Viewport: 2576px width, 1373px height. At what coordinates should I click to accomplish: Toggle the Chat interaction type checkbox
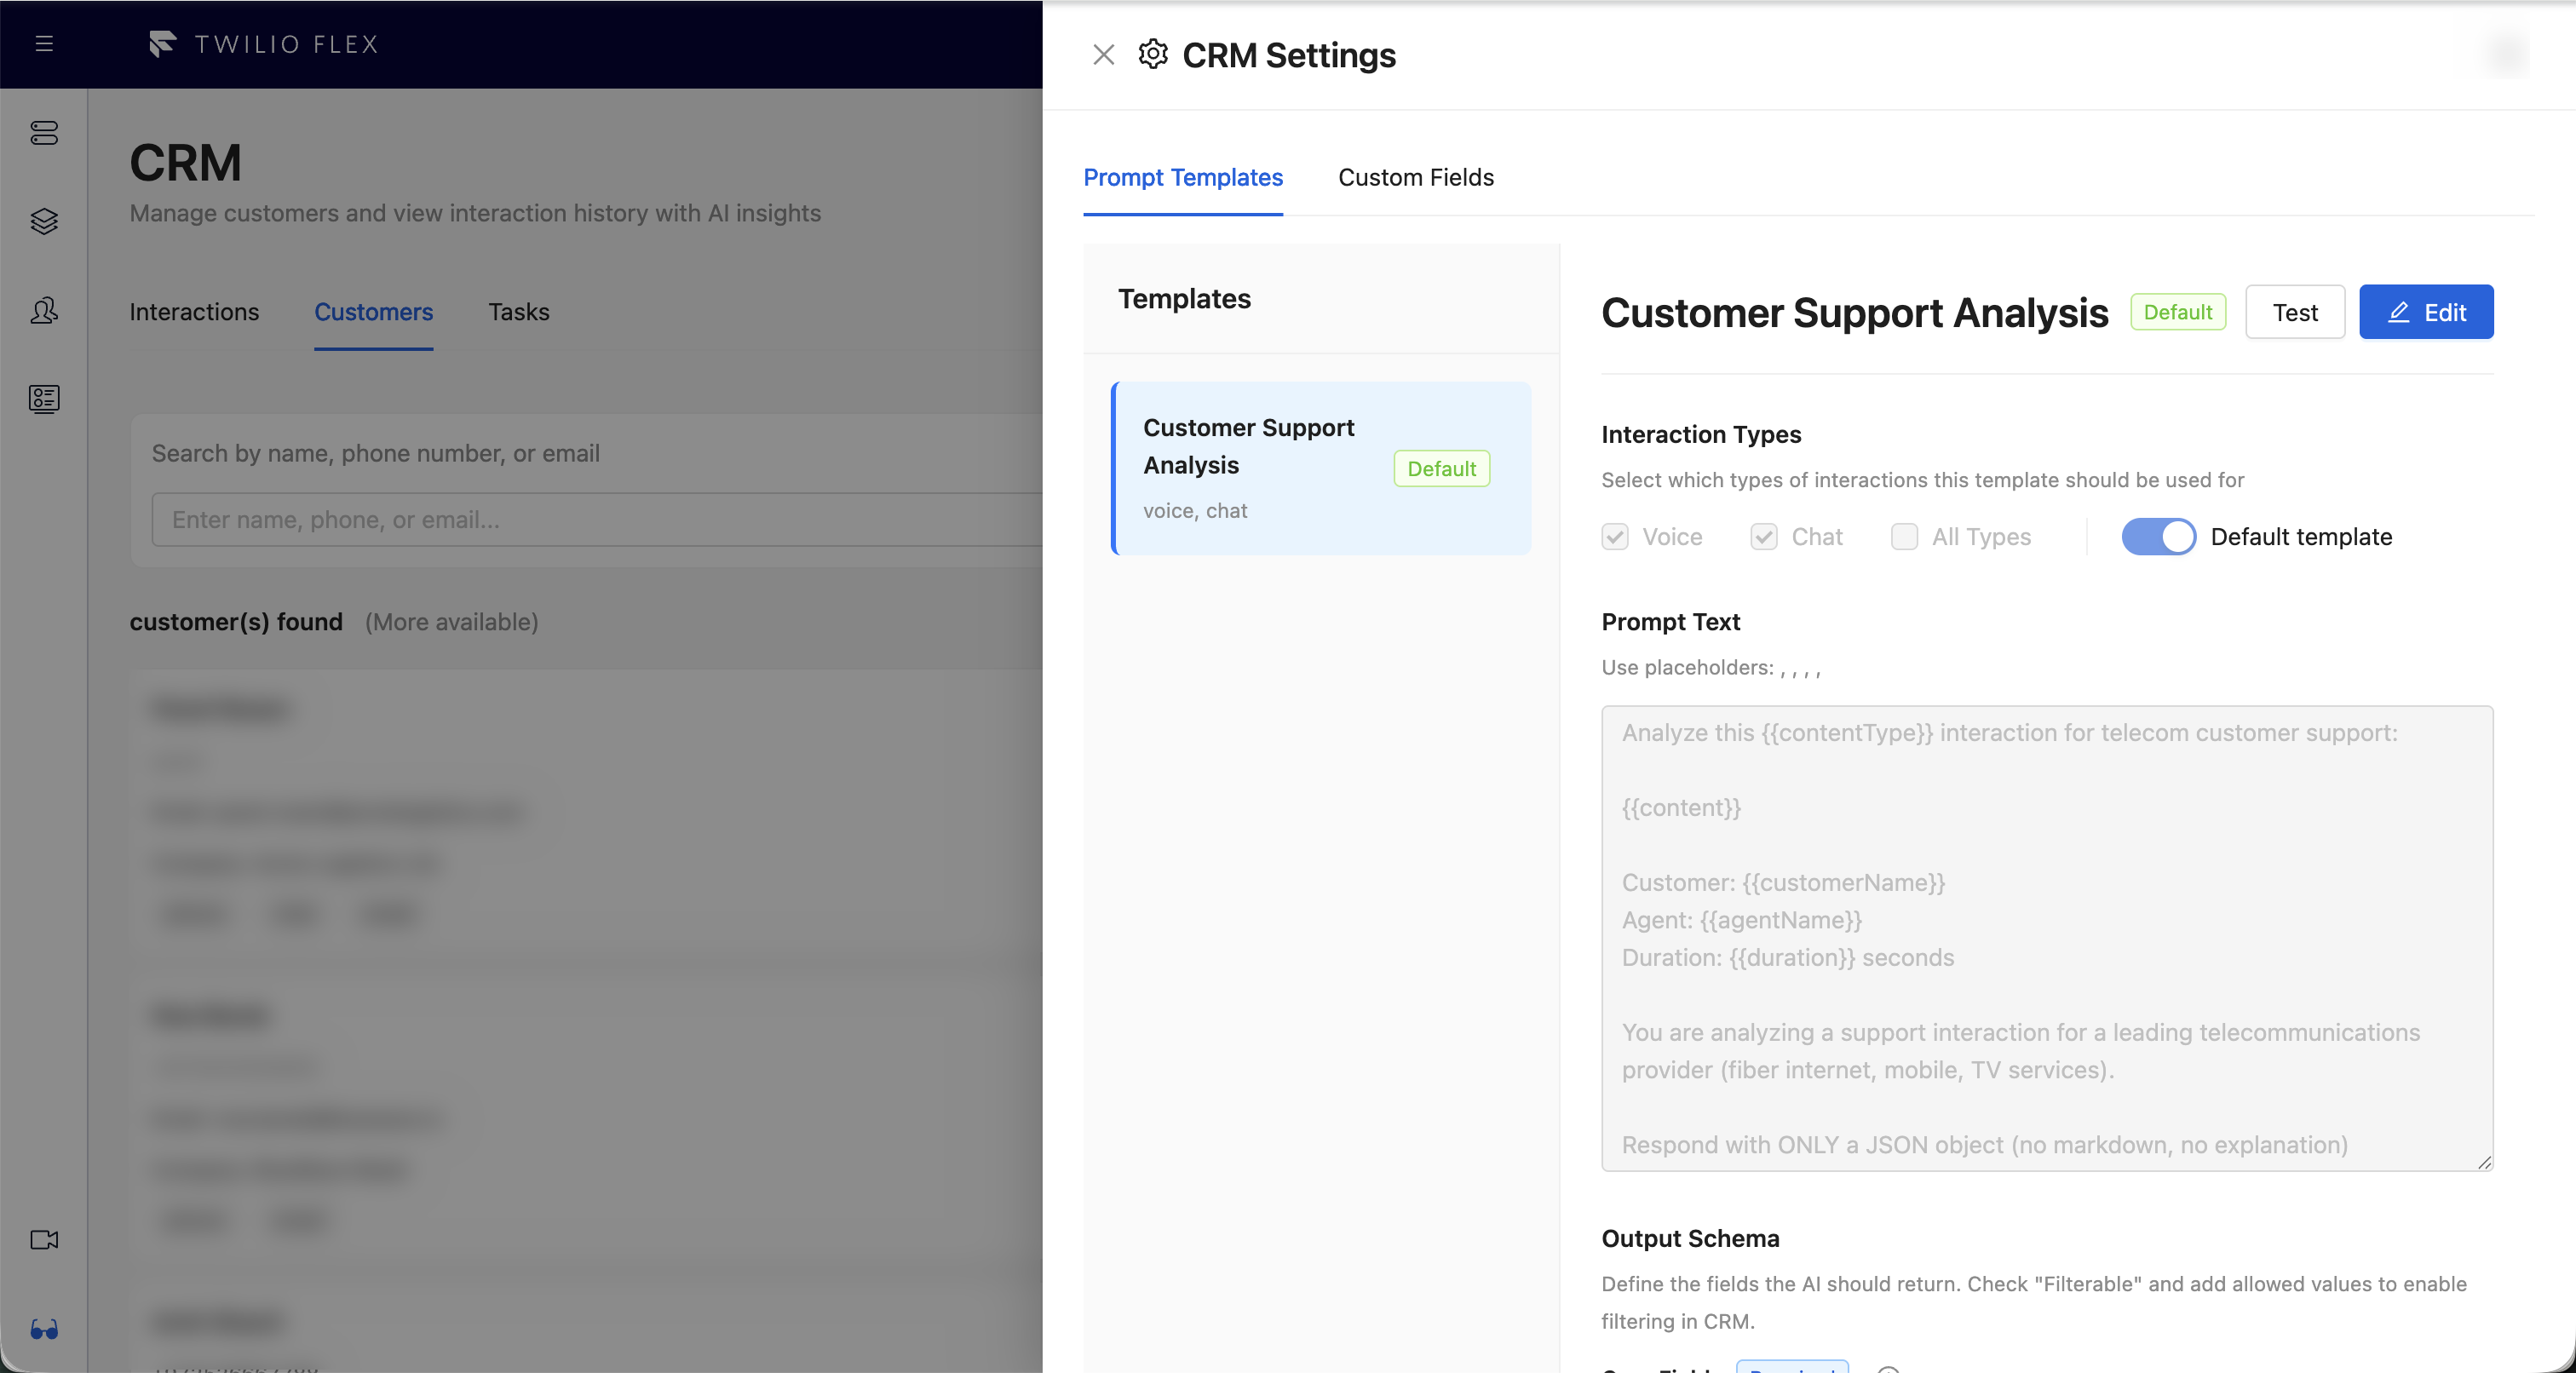(x=1764, y=537)
